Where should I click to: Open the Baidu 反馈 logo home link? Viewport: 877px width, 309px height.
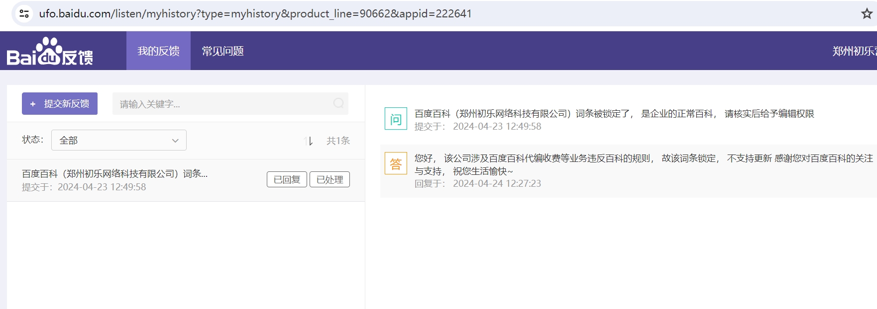coord(50,51)
